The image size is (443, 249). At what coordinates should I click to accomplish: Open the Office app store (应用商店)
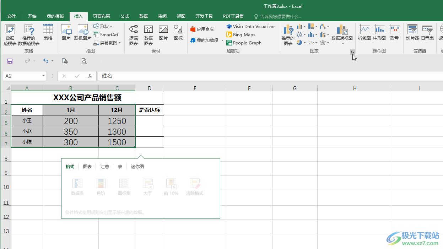click(x=202, y=29)
